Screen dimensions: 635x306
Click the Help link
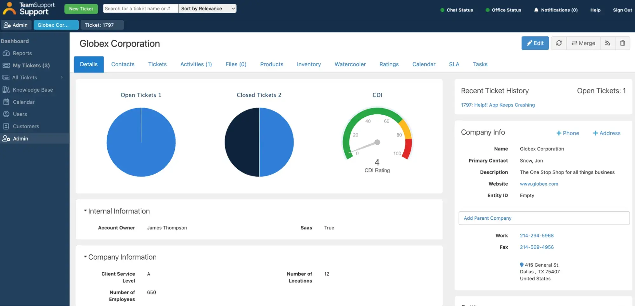tap(595, 10)
